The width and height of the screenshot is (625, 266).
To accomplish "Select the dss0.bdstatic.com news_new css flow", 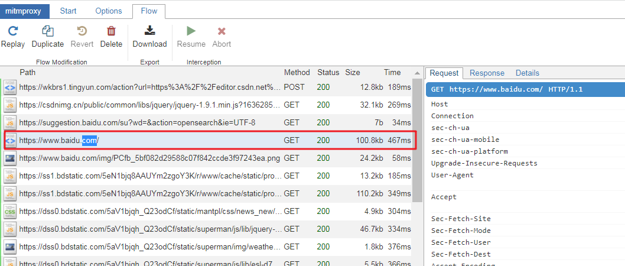I will (x=207, y=211).
